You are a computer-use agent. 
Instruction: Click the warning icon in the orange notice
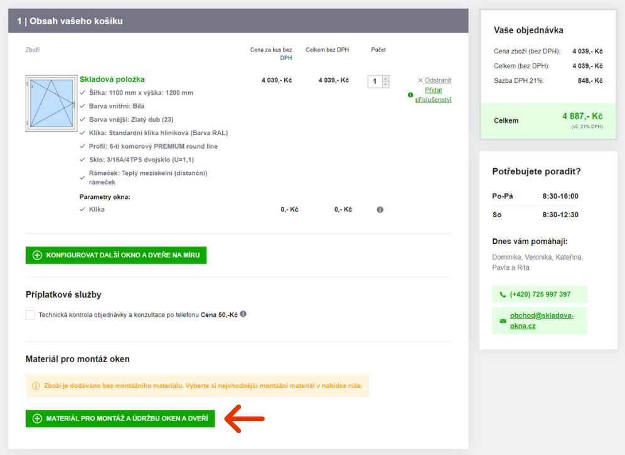[x=36, y=385]
